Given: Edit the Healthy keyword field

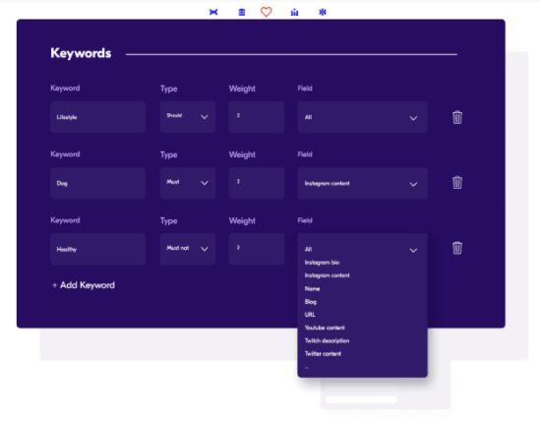Looking at the screenshot, I should [98, 249].
